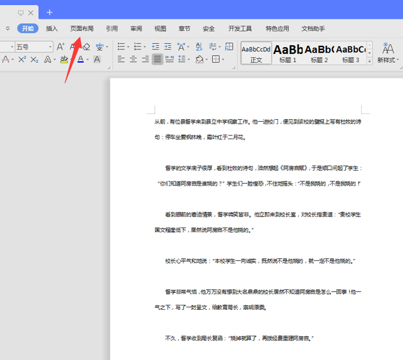Click the phonetic guide icon

click(99, 47)
